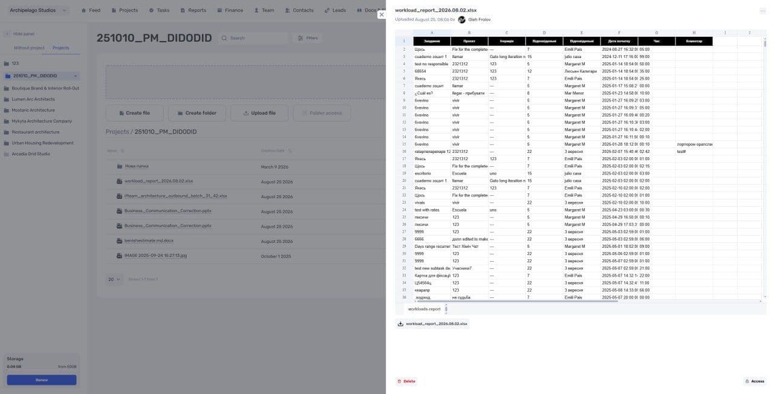Click the Upload file button
The image size is (774, 394).
(x=259, y=113)
